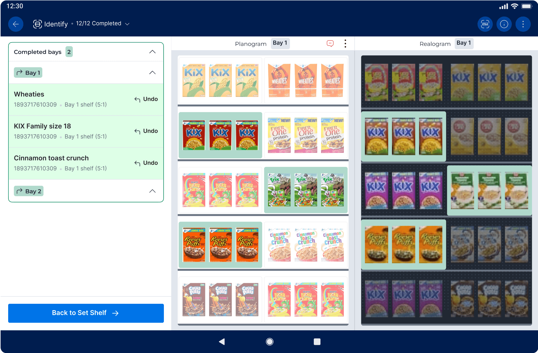Collapse the Bay 1 section
The image size is (538, 353).
(153, 73)
